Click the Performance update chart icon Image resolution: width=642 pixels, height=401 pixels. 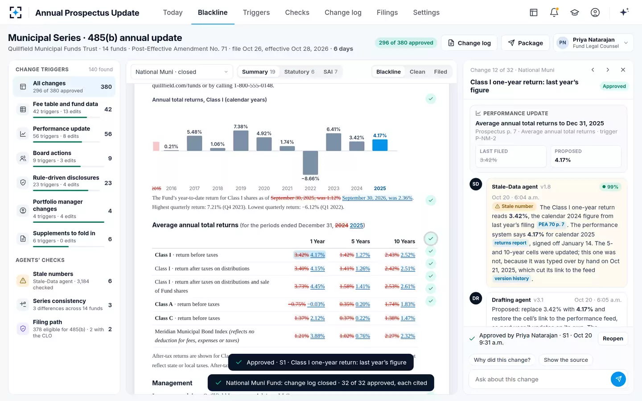[x=23, y=134]
